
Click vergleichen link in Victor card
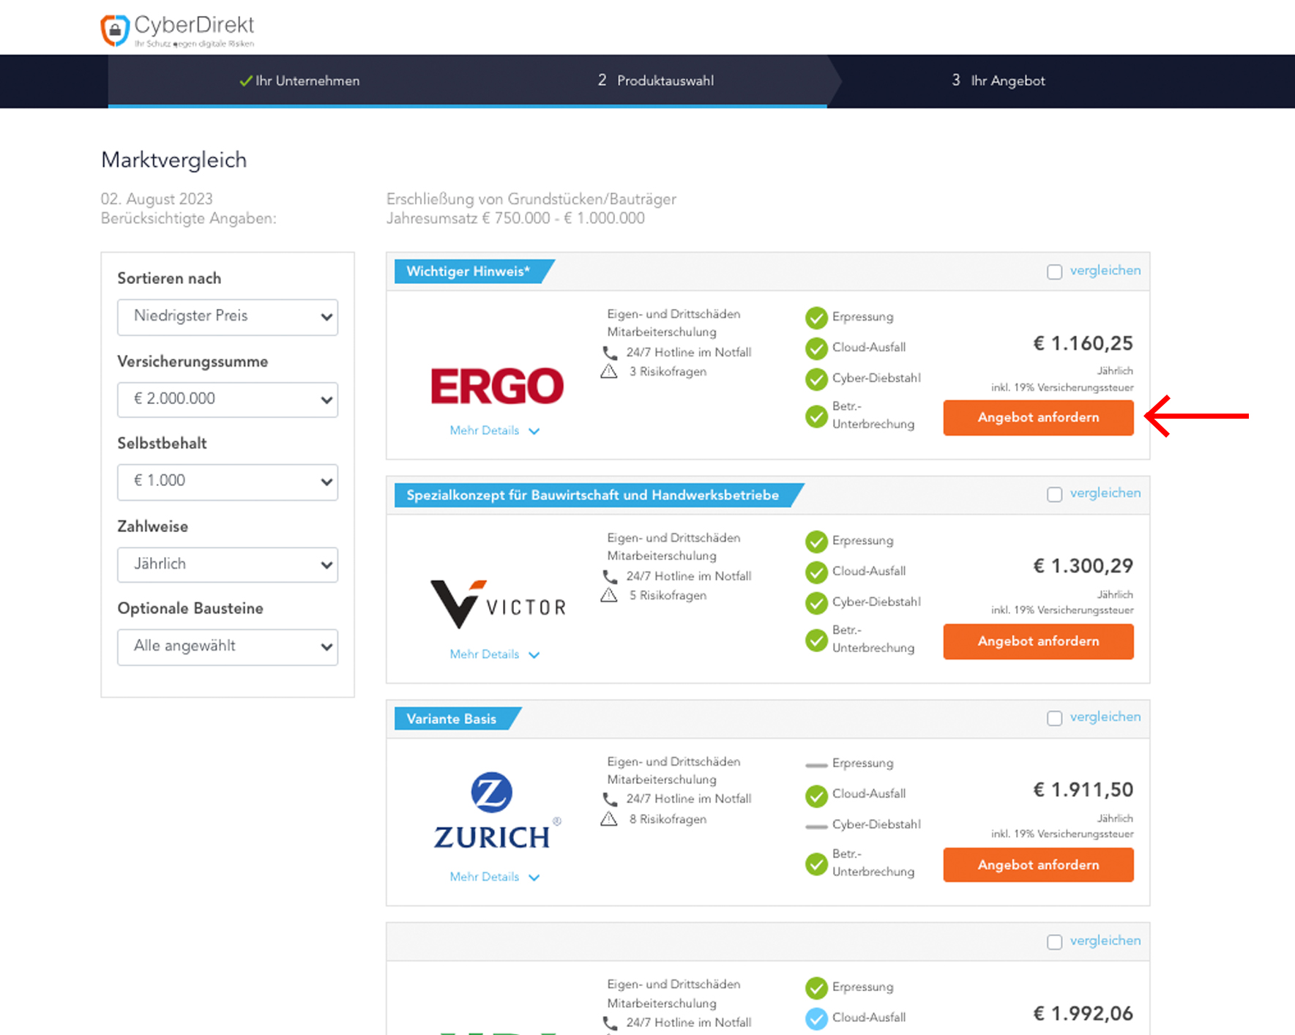click(x=1105, y=493)
